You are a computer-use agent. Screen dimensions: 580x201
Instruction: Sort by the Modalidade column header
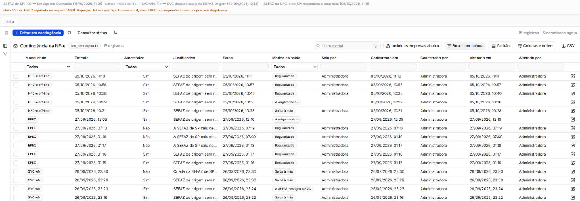coord(36,58)
